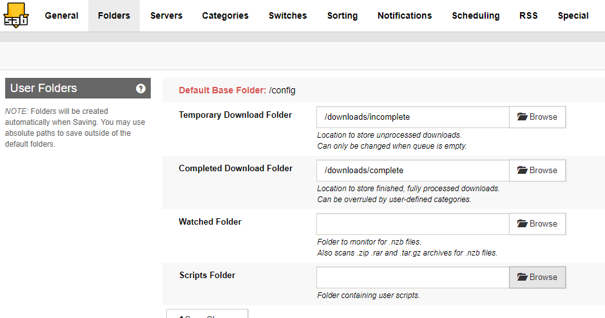Viewport: 605px width, 318px height.
Task: Browse for the Completed Download Folder
Action: coord(537,171)
